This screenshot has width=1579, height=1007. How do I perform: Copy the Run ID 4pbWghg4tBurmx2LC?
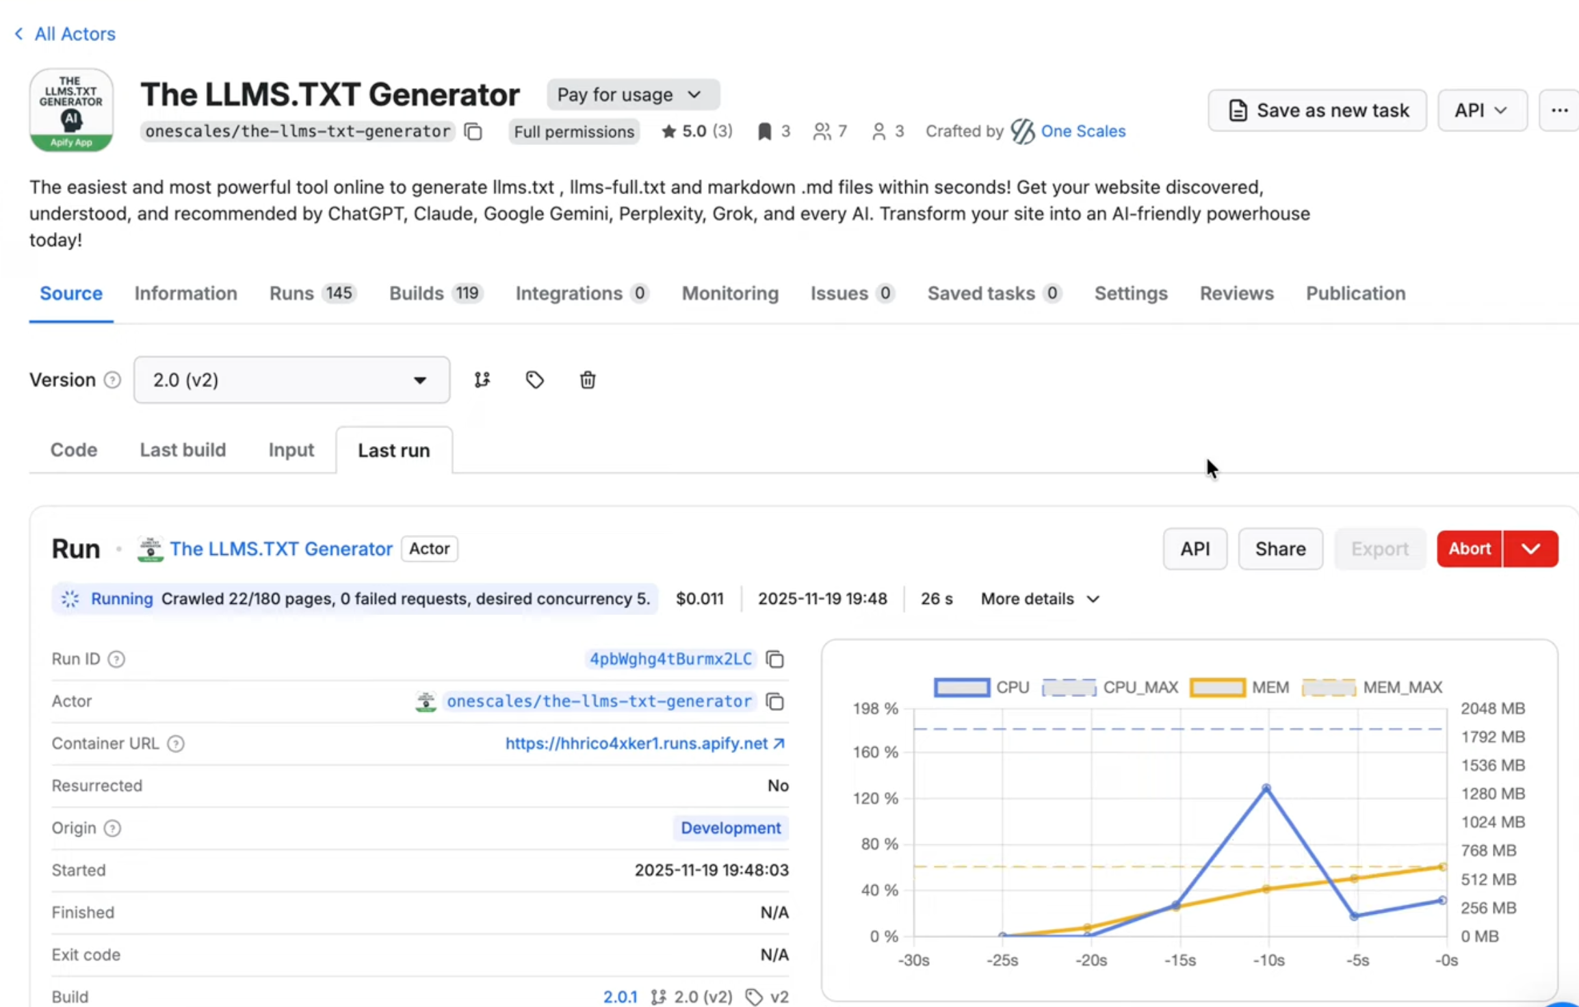[x=775, y=659]
